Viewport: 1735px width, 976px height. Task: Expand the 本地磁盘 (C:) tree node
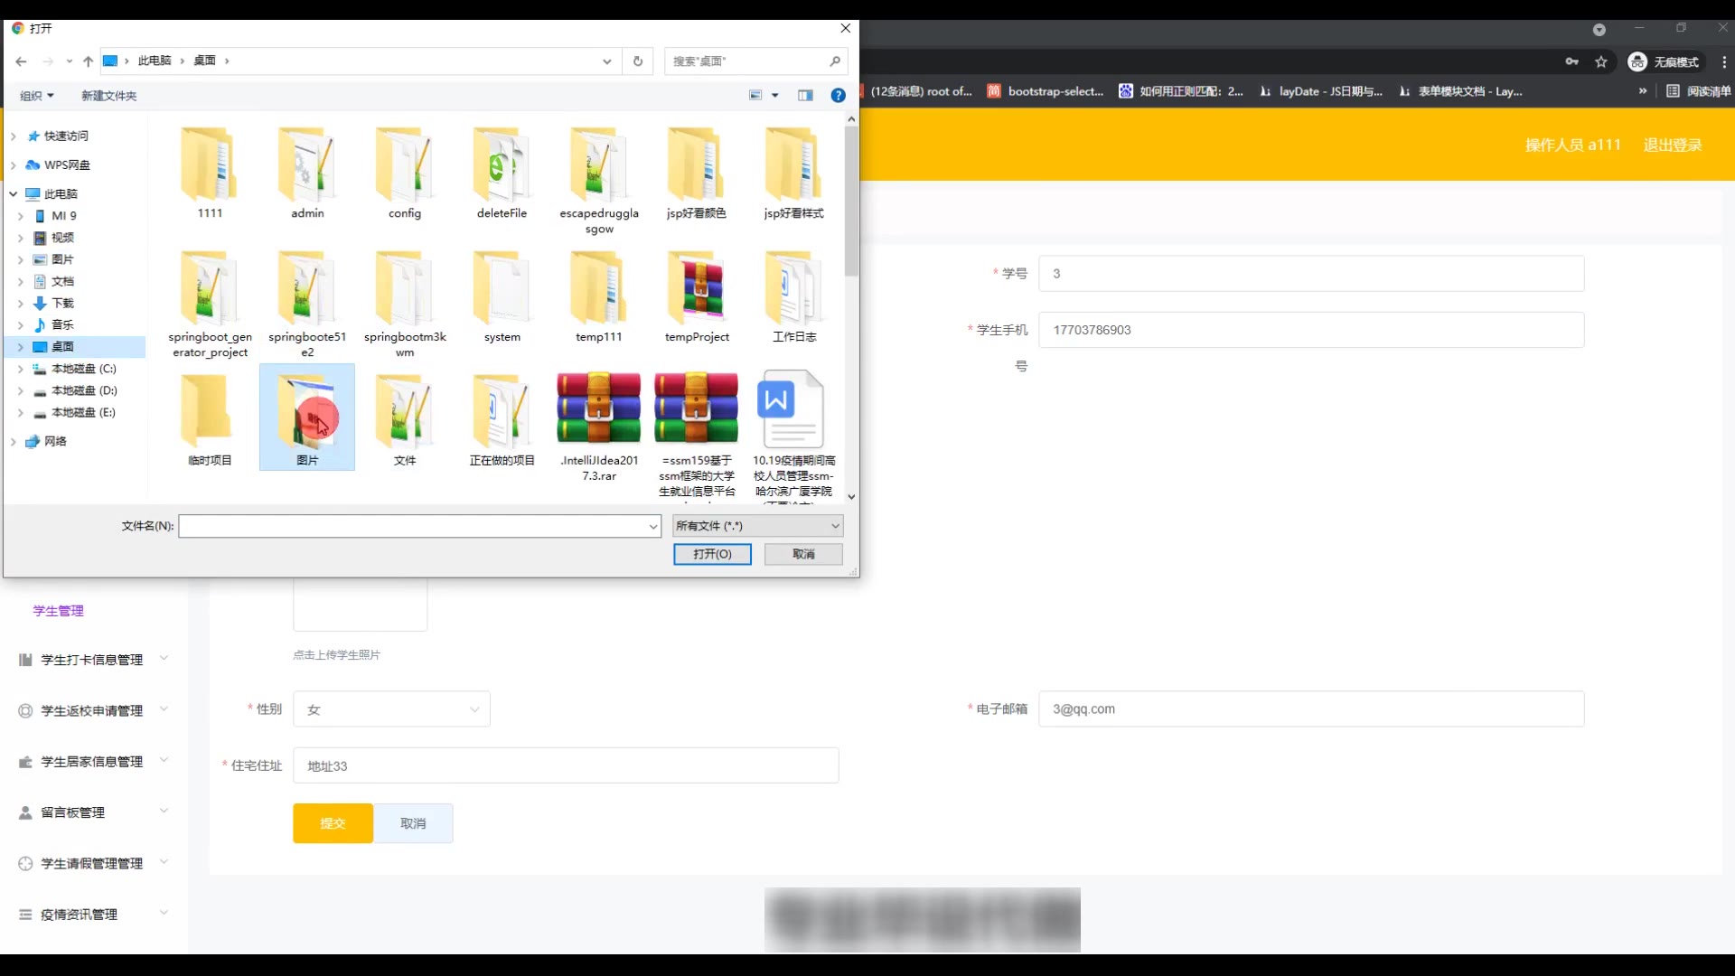[21, 369]
